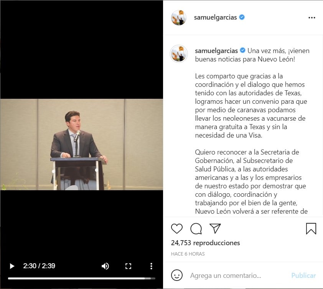Open post options three-dot menu
323x289 pixels.
[x=311, y=18]
